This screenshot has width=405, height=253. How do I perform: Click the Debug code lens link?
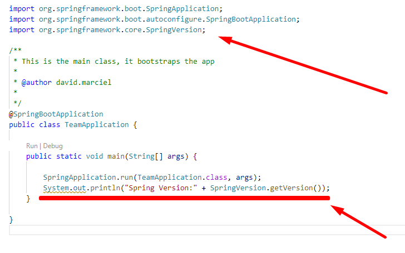53,146
